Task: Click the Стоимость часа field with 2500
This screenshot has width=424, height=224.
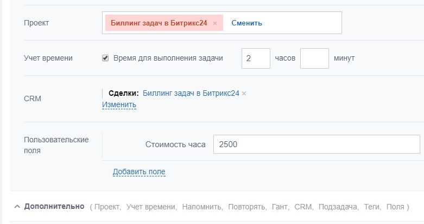Action: tap(316, 144)
